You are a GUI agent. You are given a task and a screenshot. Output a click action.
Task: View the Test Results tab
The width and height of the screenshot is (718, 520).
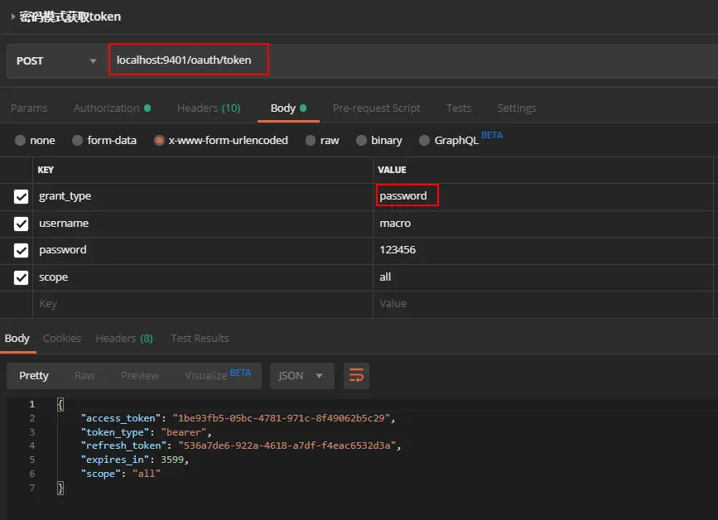(200, 339)
